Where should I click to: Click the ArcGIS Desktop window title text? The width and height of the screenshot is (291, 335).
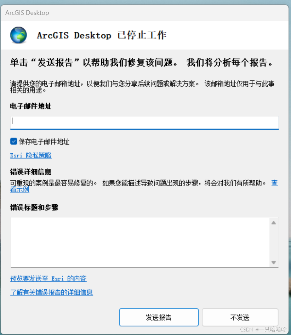pyautogui.click(x=27, y=13)
